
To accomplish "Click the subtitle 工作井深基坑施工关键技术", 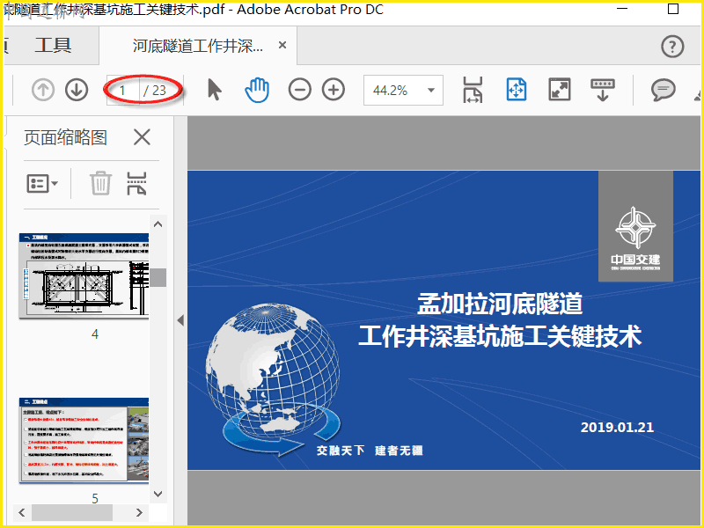I will [x=500, y=336].
